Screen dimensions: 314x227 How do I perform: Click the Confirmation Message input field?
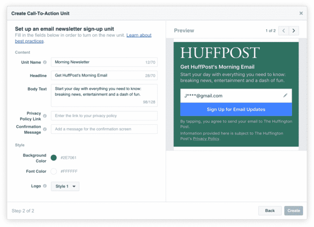104,129
